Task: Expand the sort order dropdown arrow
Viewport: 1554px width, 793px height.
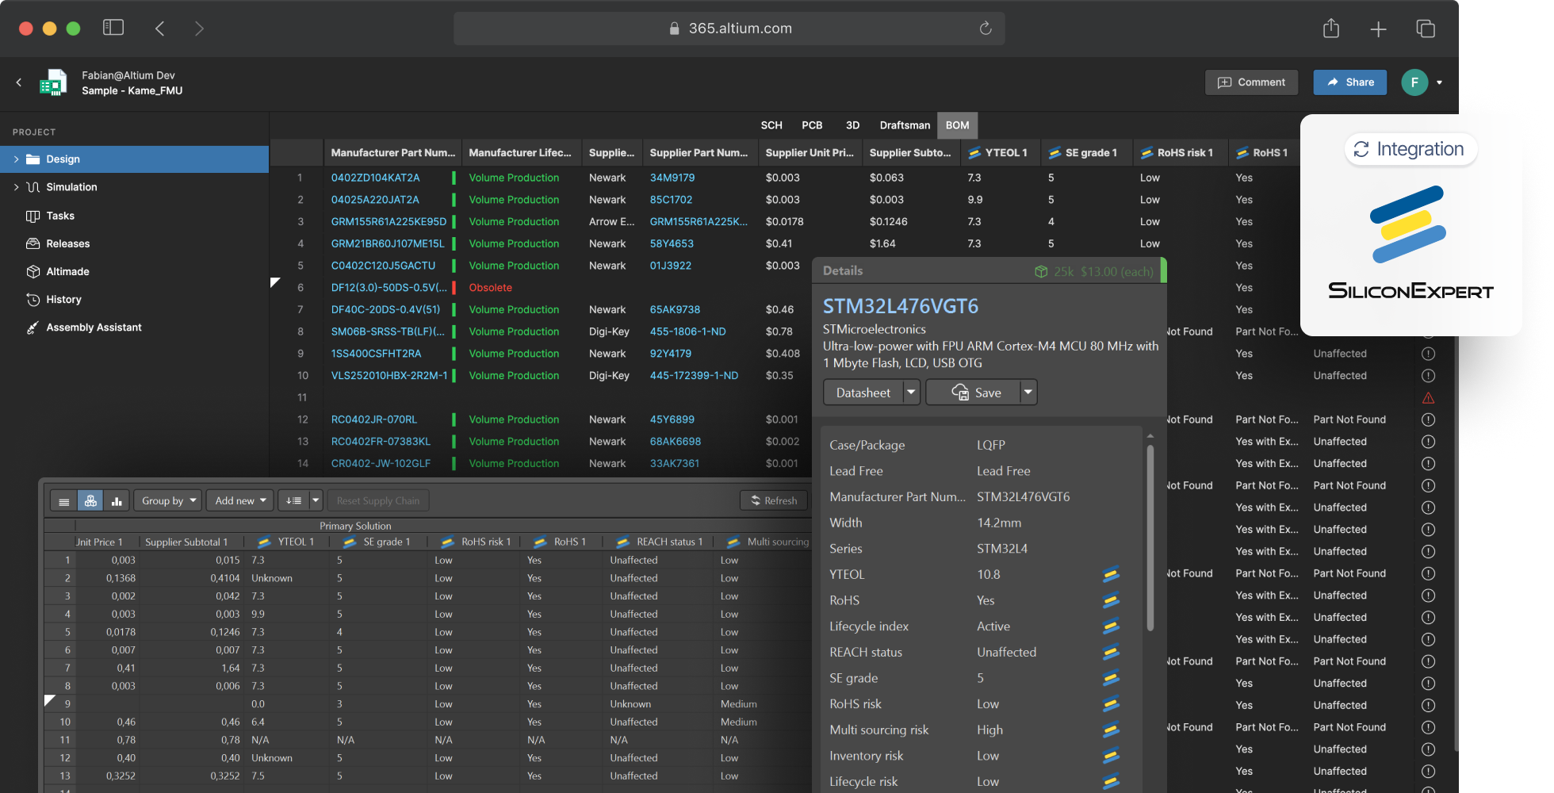Action: (x=316, y=501)
